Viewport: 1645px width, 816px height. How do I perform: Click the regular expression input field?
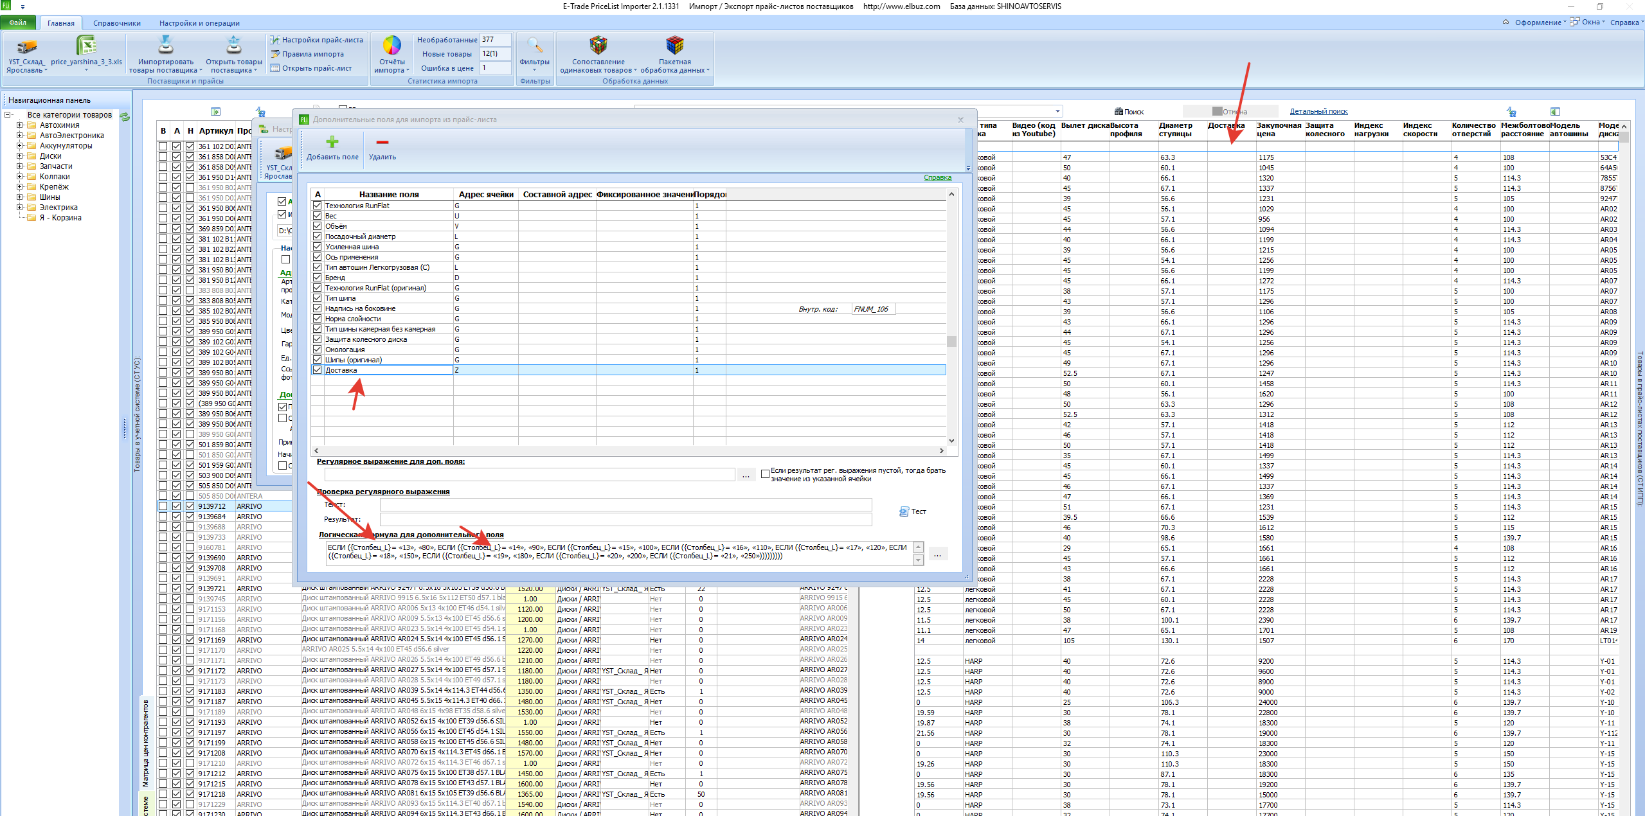pos(530,475)
